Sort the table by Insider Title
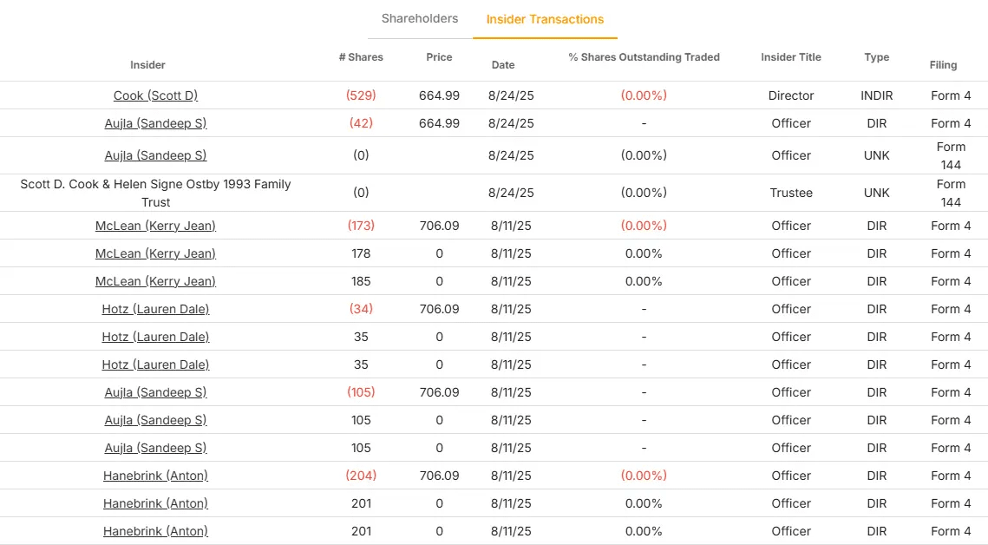Screen dimensions: 988x545 (790, 57)
